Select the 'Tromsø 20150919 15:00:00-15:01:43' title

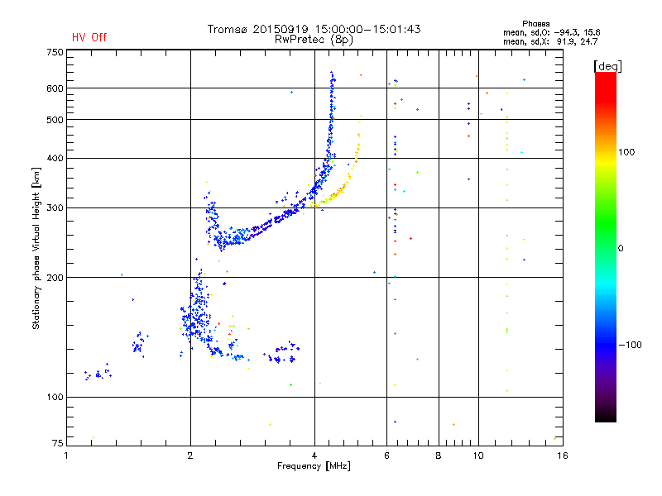[314, 29]
